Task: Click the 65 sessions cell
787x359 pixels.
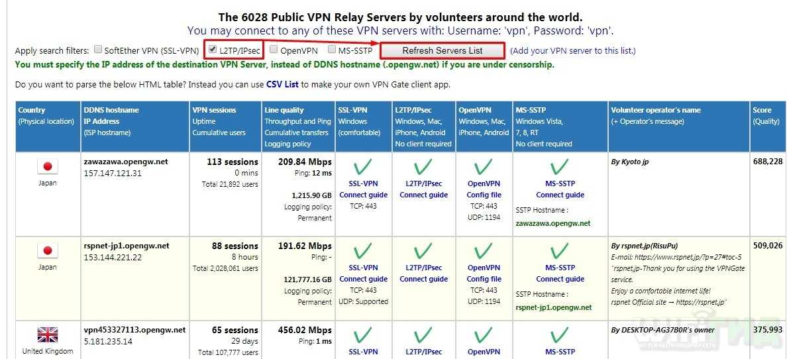Action: tap(235, 330)
